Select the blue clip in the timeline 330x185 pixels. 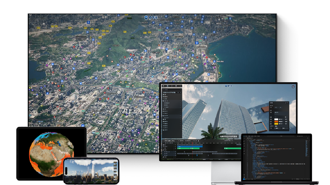(x=189, y=146)
